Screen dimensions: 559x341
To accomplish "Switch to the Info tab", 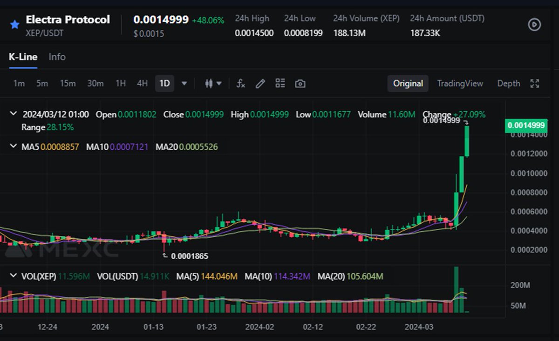I will pyautogui.click(x=57, y=57).
